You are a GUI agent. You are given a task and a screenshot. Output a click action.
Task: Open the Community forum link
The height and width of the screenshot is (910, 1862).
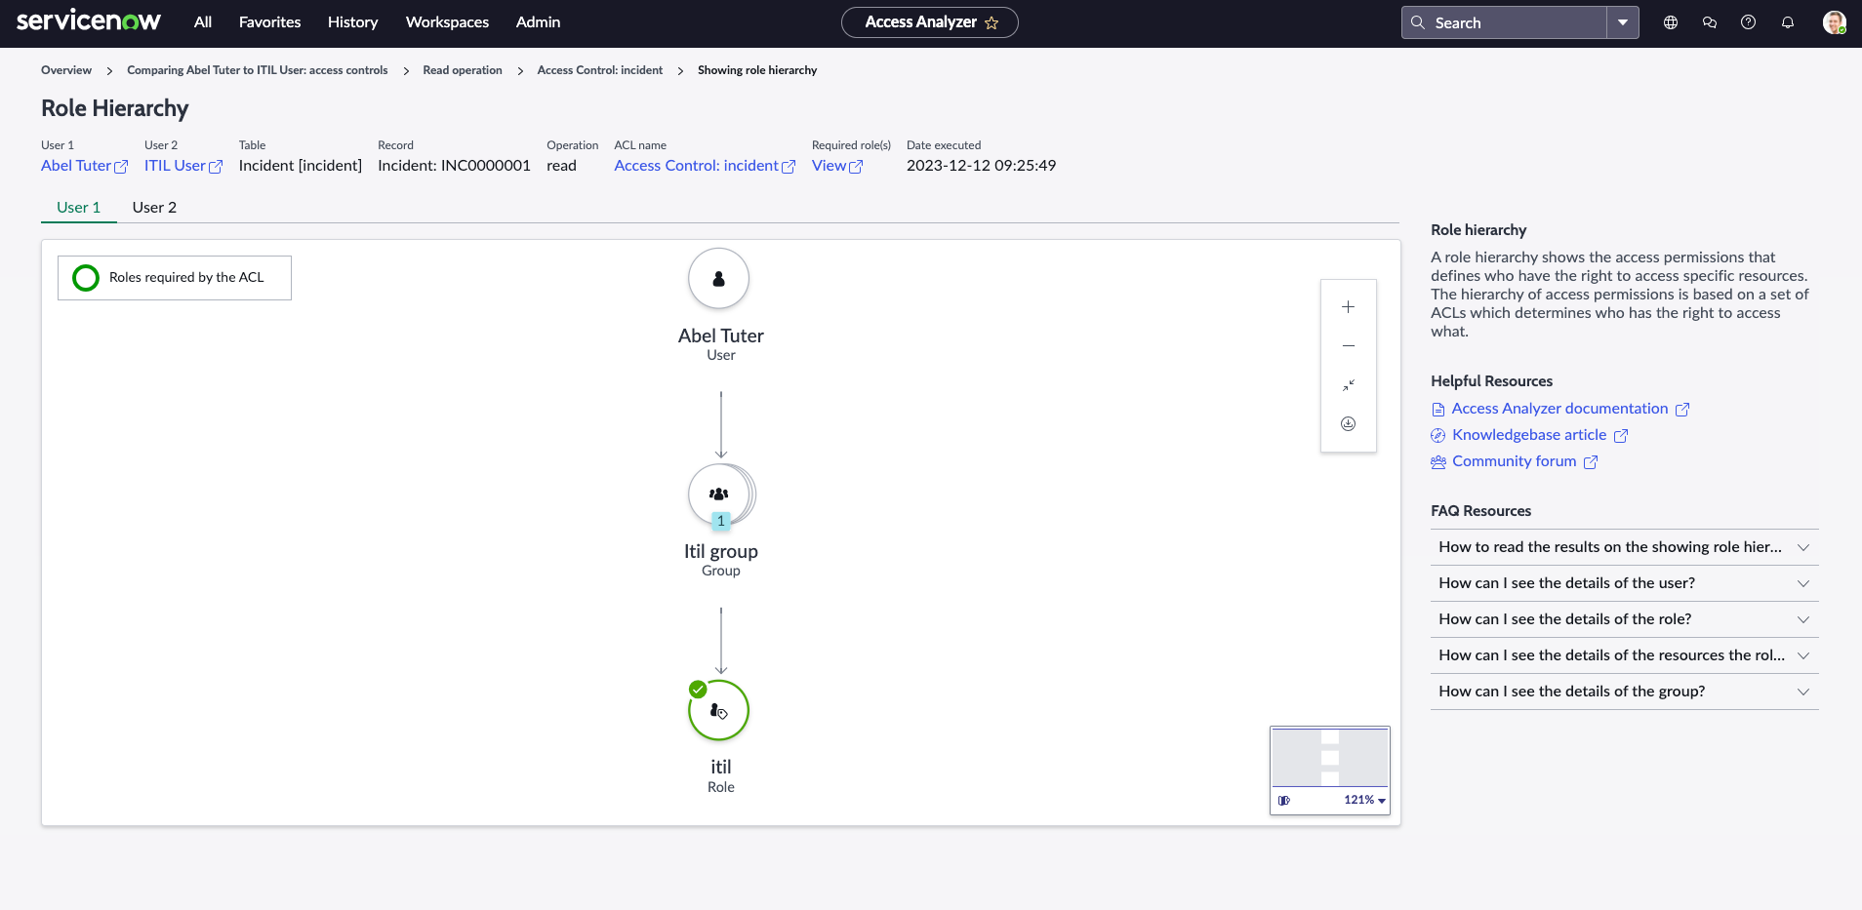point(1514,461)
